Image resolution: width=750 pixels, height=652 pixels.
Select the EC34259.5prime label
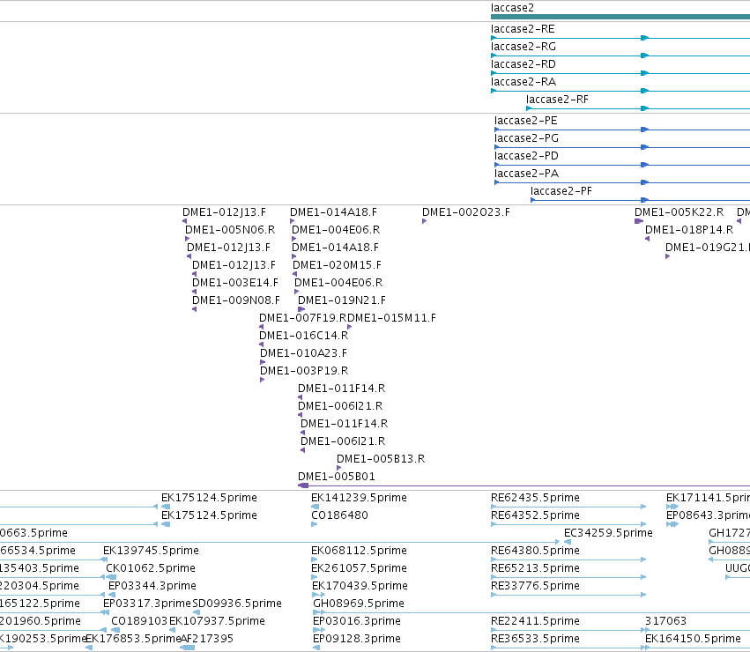[608, 533]
